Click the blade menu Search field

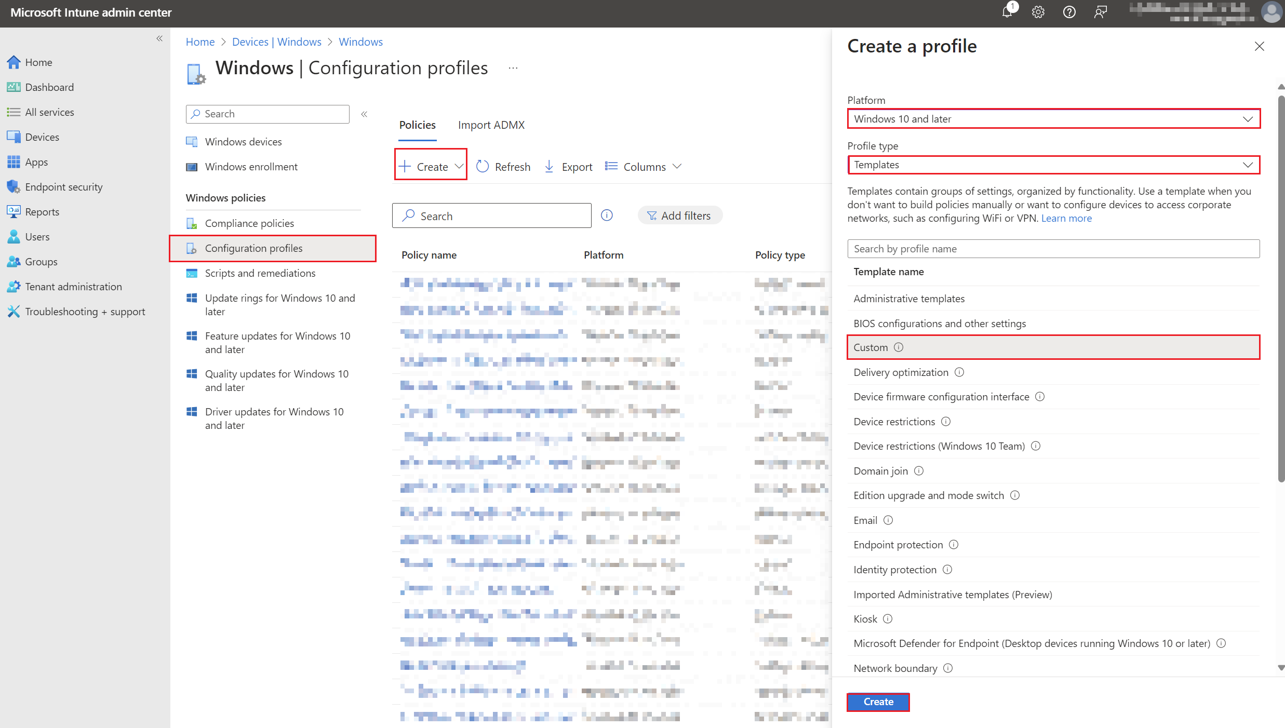pos(267,114)
